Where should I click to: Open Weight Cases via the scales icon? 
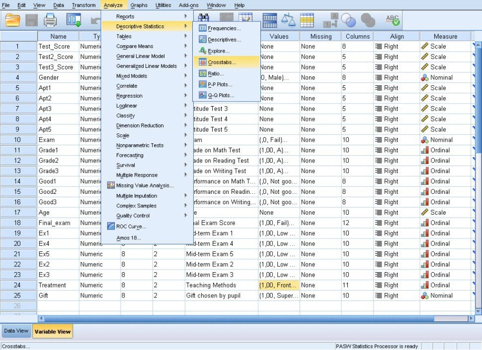pos(287,20)
